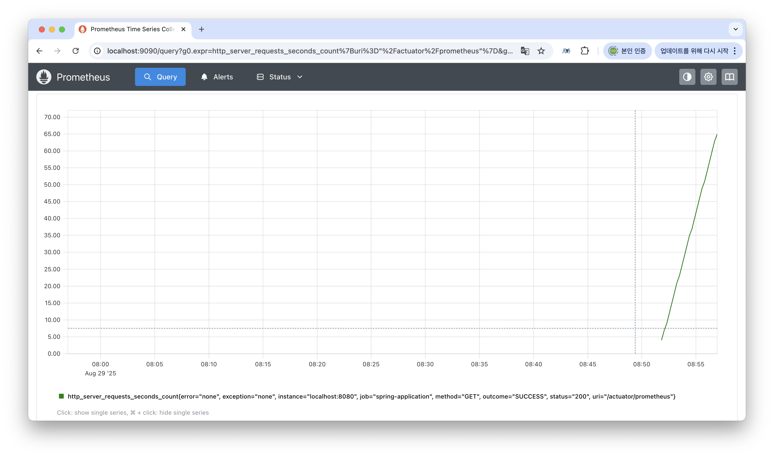Click the localhost:9090 address bar URL

[309, 51]
